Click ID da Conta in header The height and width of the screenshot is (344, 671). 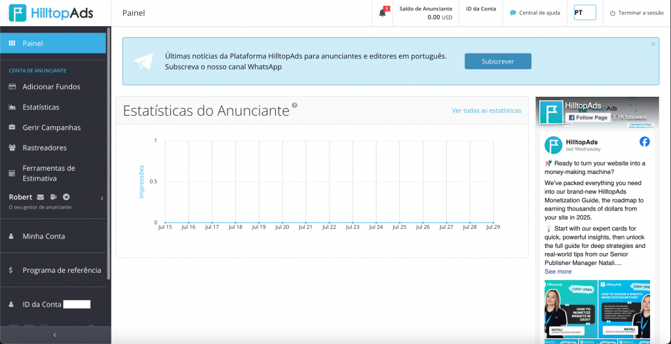coord(481,9)
